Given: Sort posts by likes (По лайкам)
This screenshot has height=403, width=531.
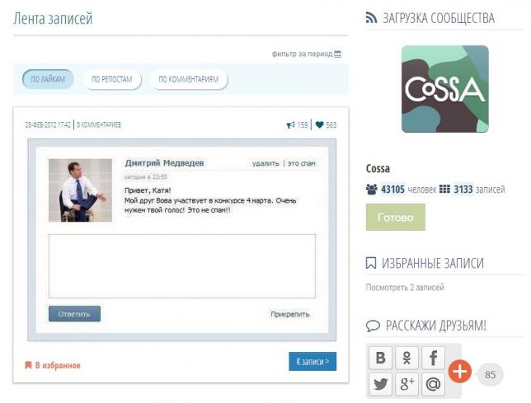Looking at the screenshot, I should click(x=48, y=79).
